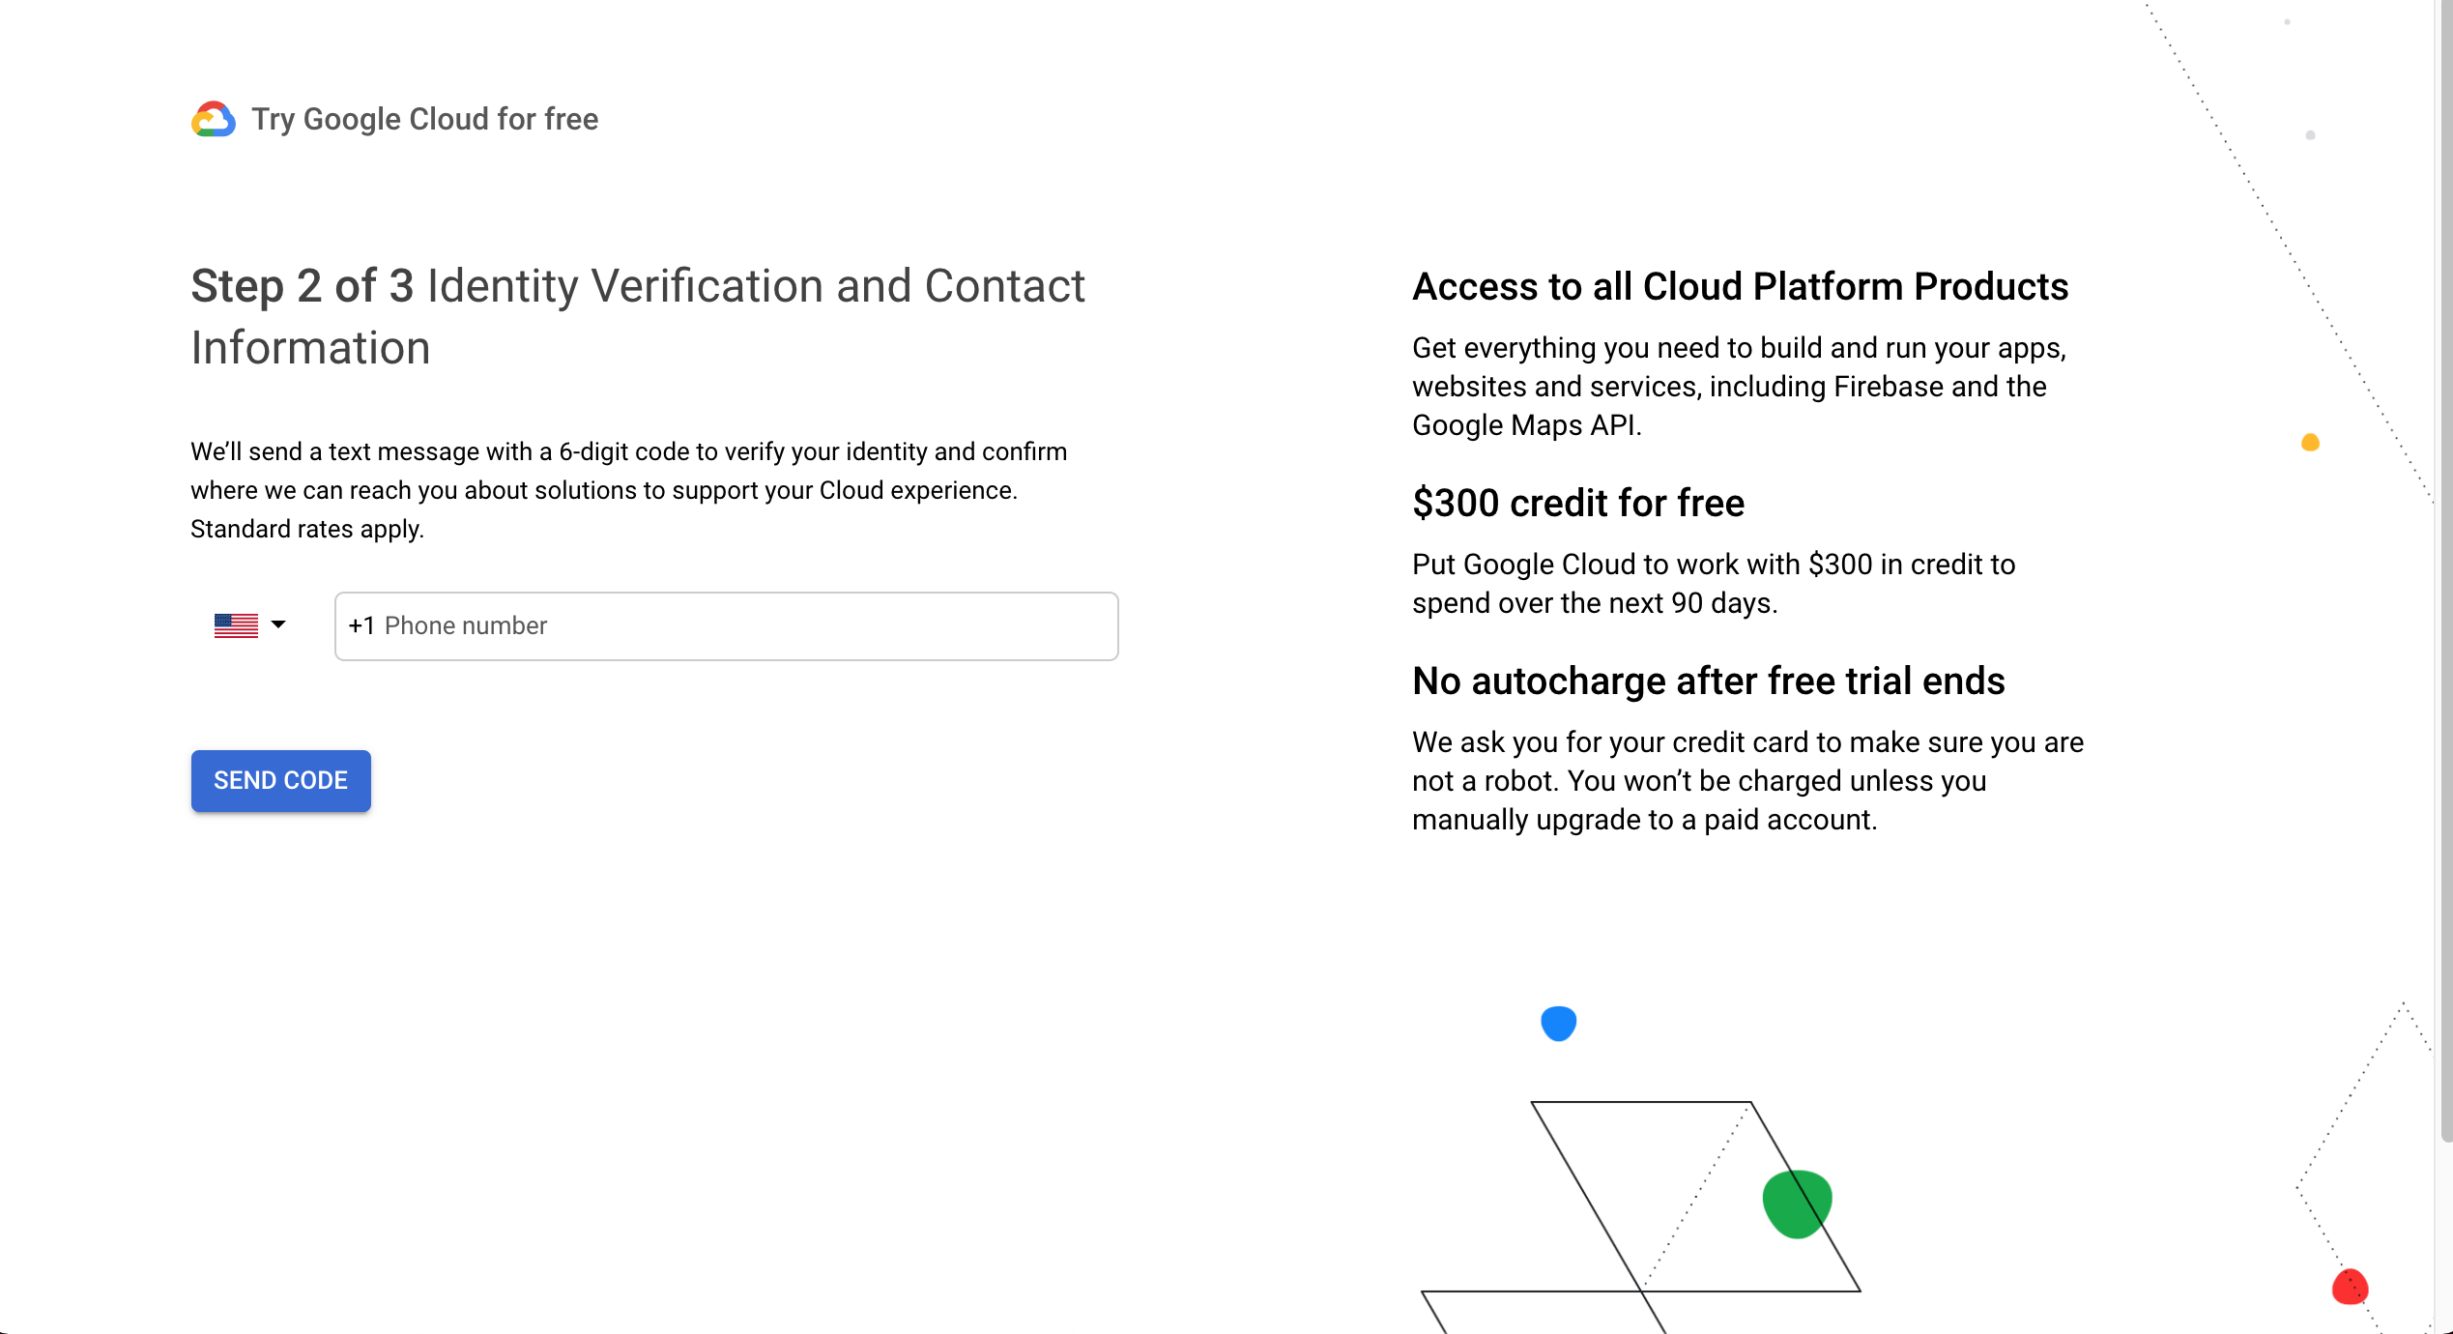Click the Google Cloud logo icon

coord(214,119)
